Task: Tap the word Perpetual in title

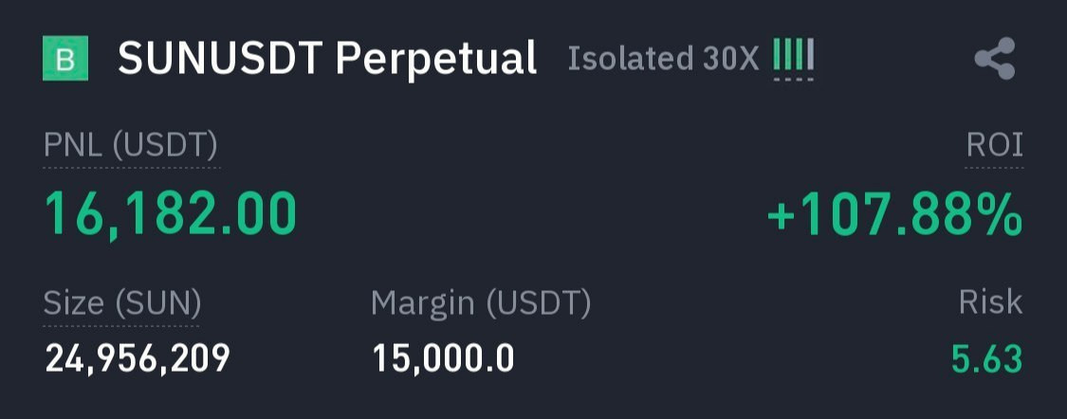Action: pyautogui.click(x=435, y=59)
